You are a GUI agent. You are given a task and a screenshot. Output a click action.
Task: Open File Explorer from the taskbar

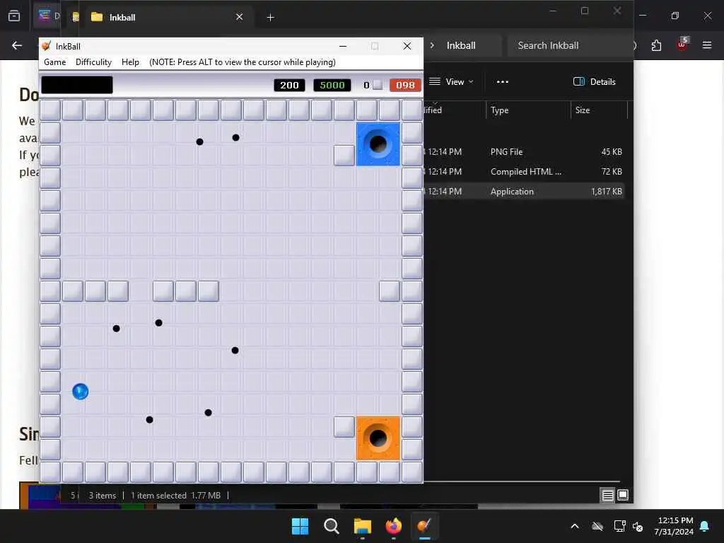tap(363, 526)
